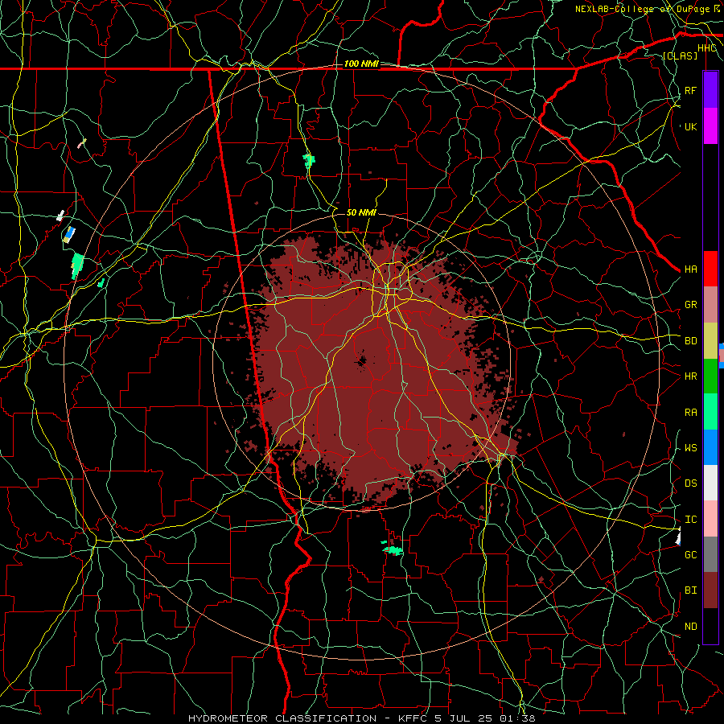Click the [CLAS] units label
Image resolution: width=724 pixels, height=724 pixels.
[680, 56]
